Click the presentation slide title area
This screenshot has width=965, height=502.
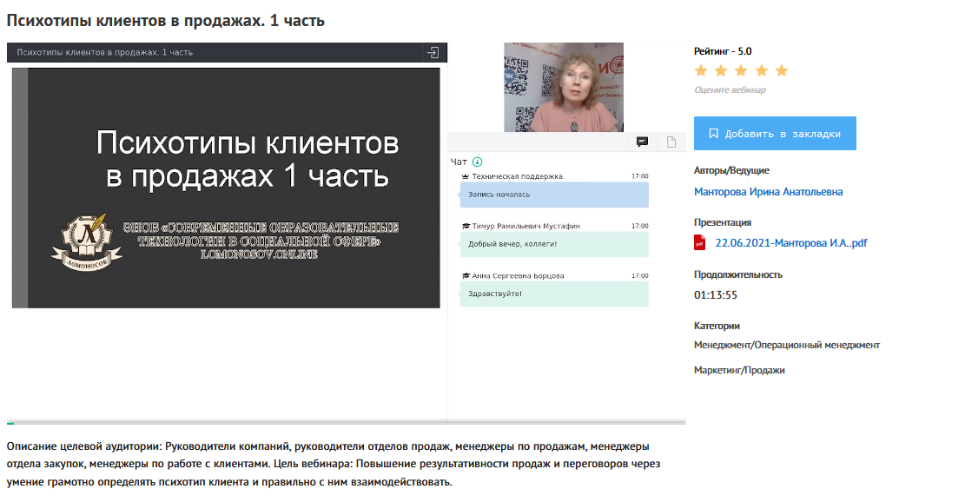[247, 159]
